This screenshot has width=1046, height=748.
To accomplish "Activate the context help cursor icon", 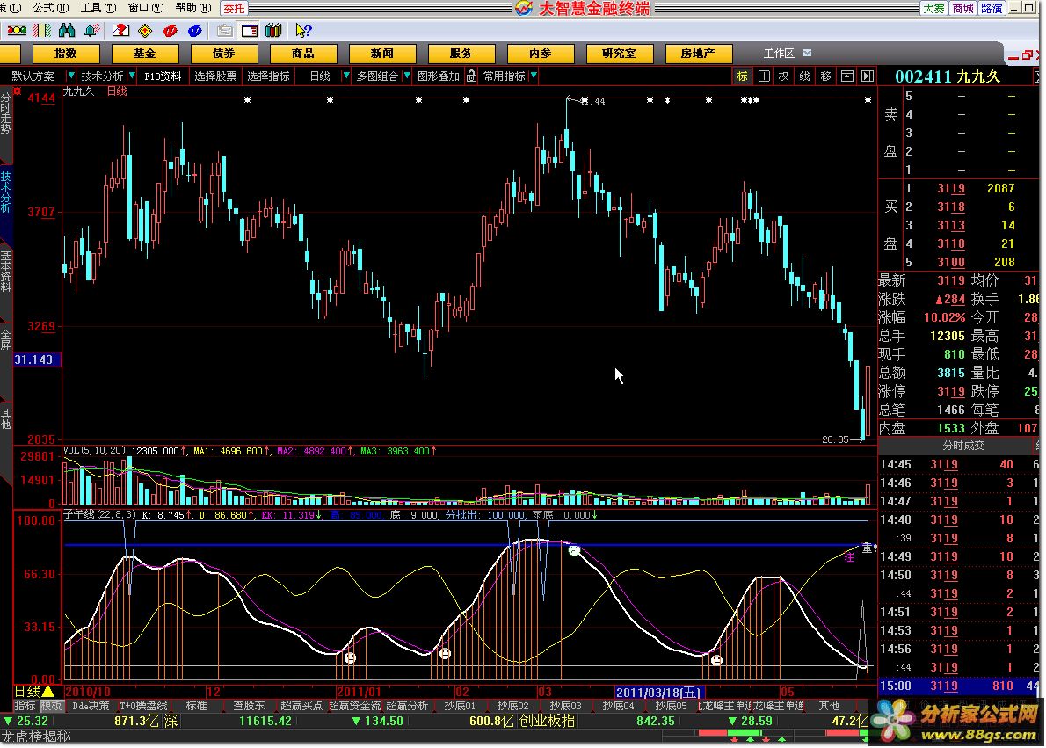I will pyautogui.click(x=303, y=30).
